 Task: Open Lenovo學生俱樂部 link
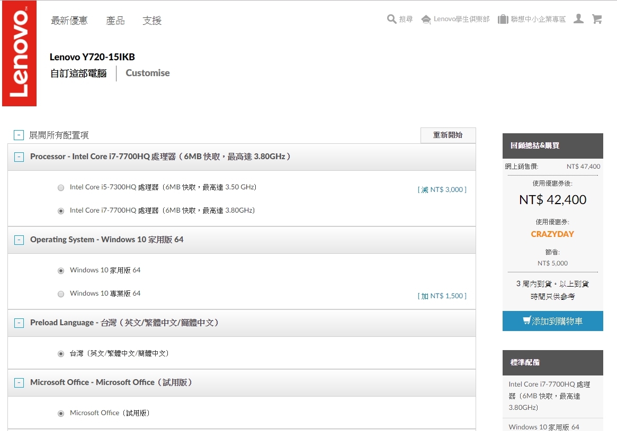point(462,19)
